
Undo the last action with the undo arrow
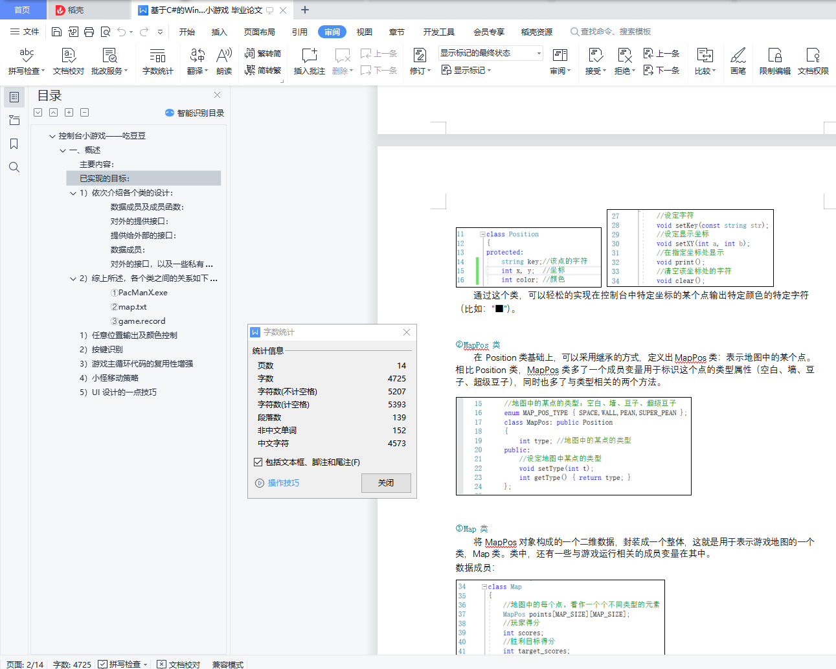122,32
